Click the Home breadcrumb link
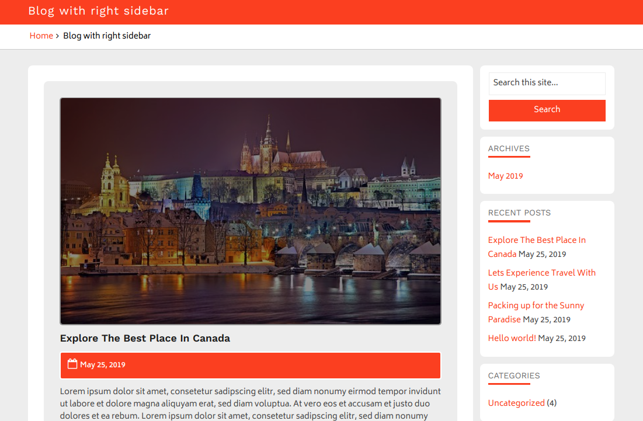The width and height of the screenshot is (643, 421). click(41, 36)
